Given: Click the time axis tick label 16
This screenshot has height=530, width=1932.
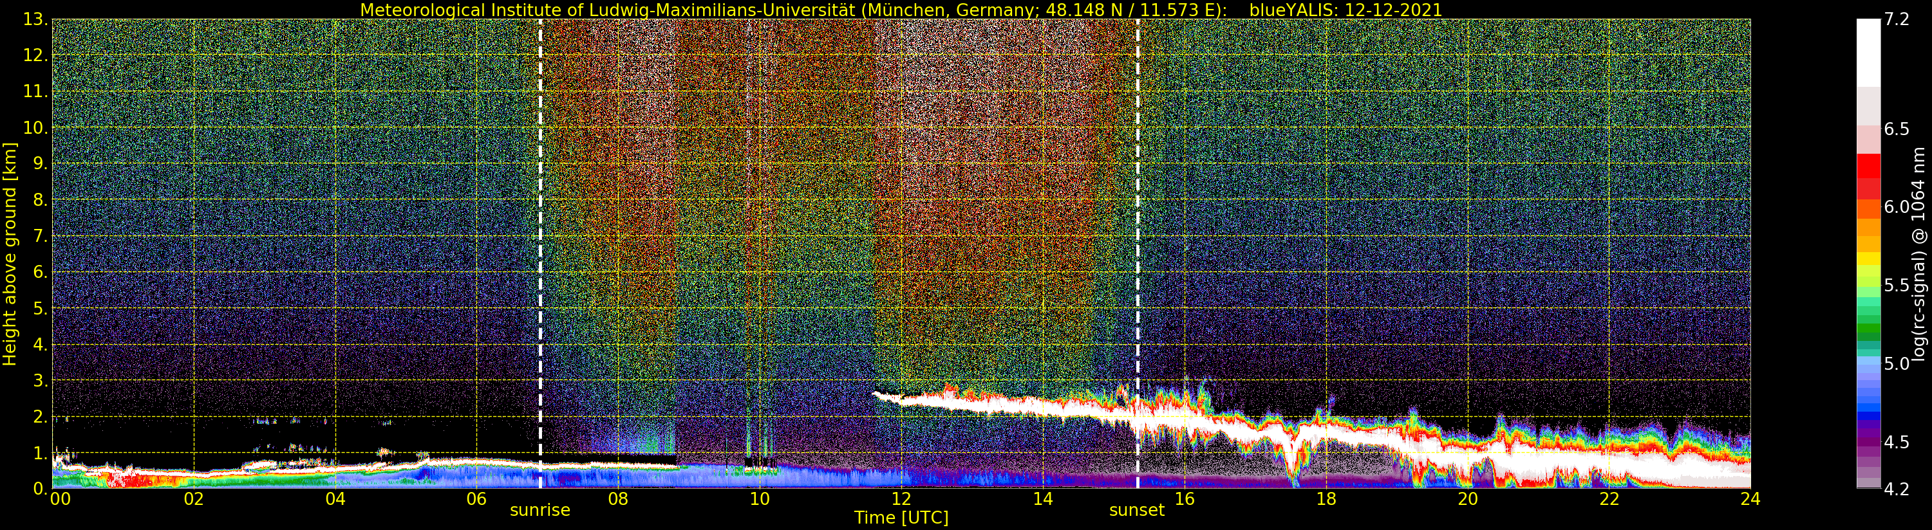Looking at the screenshot, I should pos(1185,498).
